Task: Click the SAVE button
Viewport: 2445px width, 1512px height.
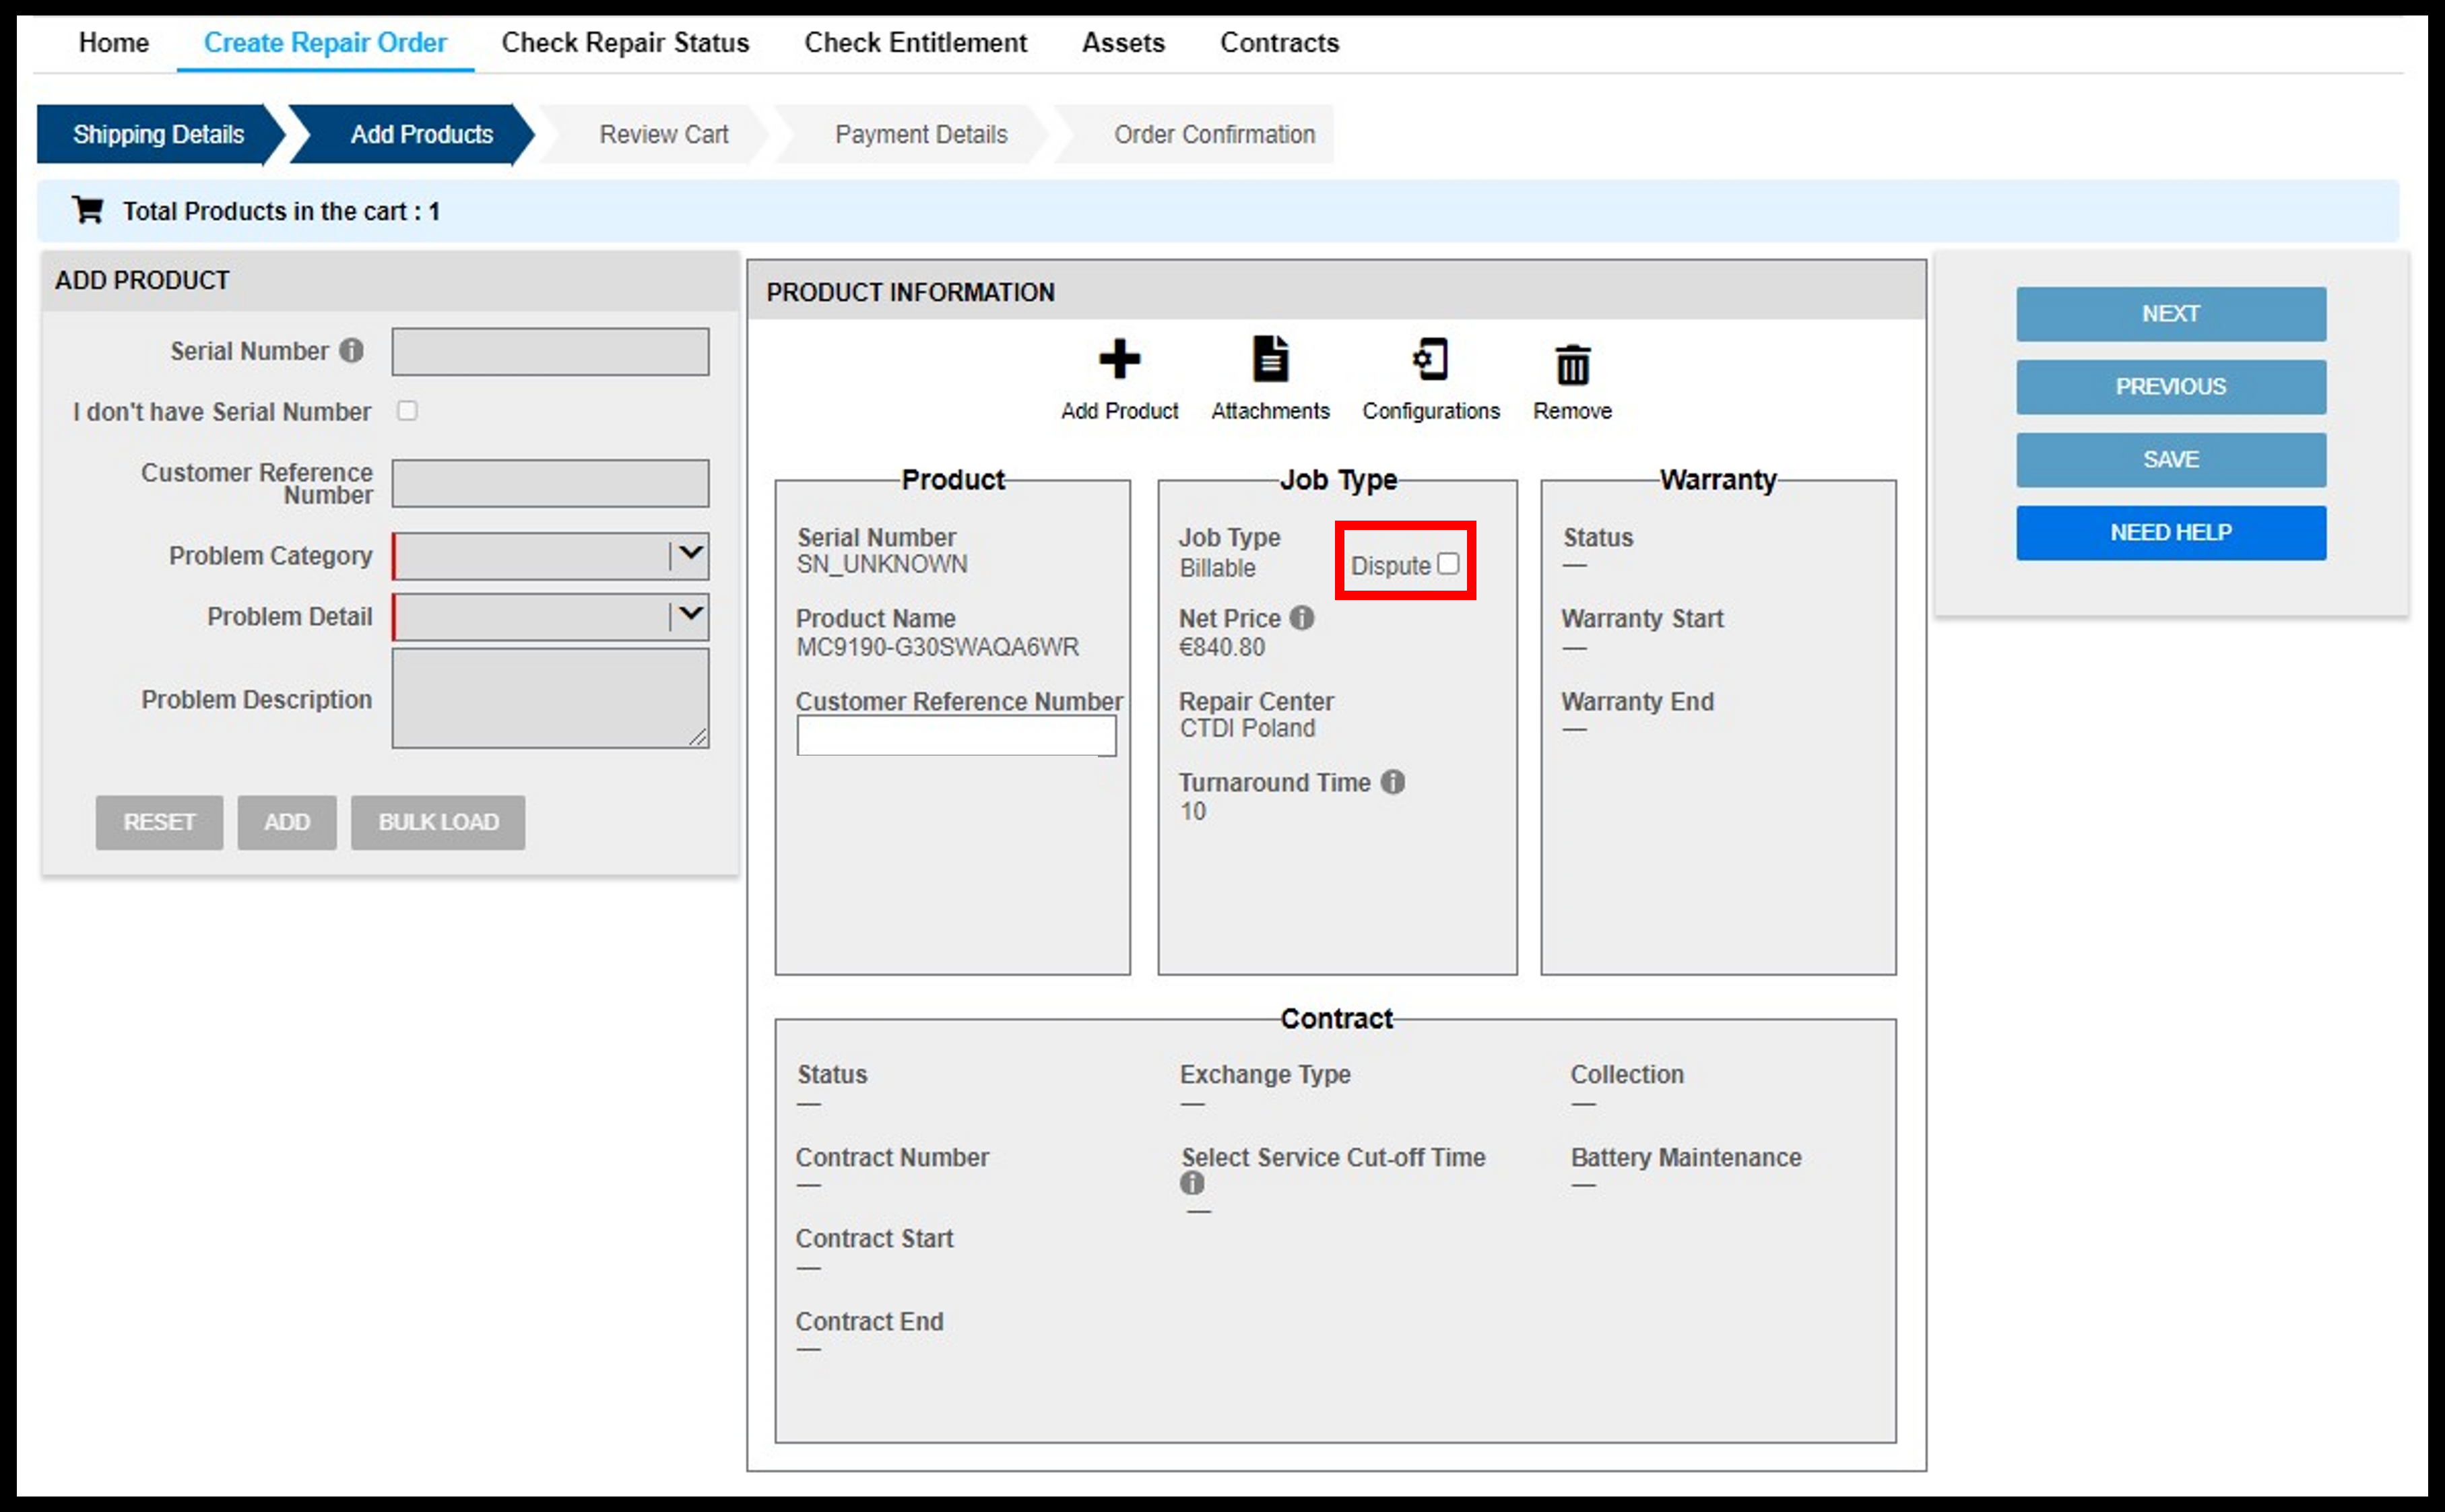Action: 2171,460
